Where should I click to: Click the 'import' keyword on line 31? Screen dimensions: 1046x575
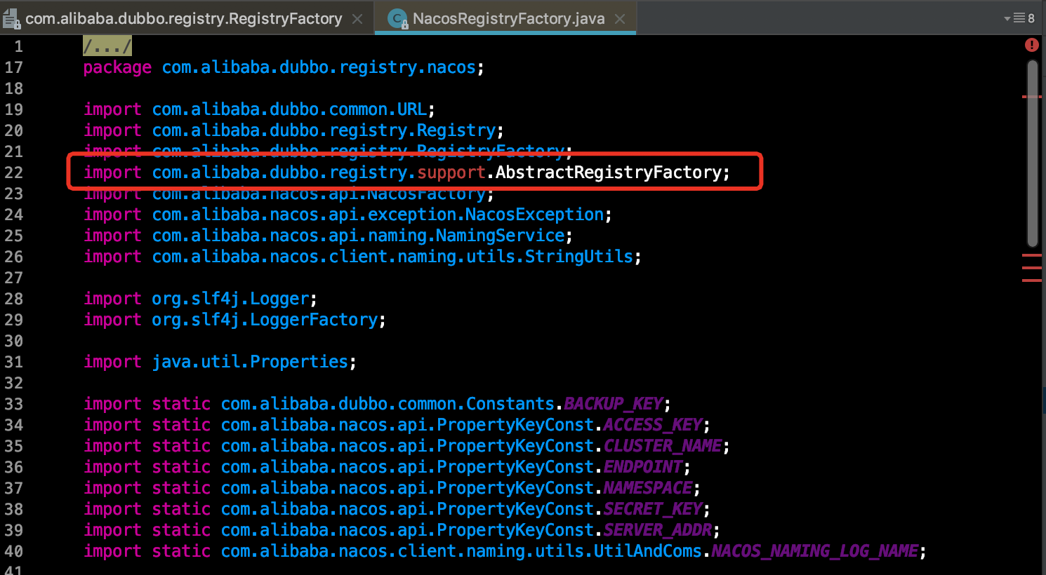coord(112,362)
